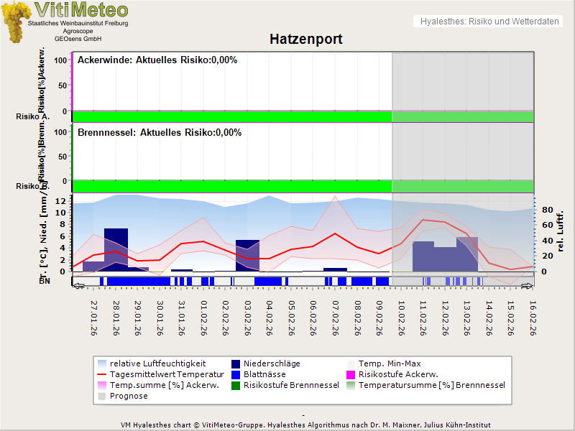This screenshot has height=431, width=575.
Task: Click the Brennnessel Aktuelles Risiko heading
Action: (159, 133)
